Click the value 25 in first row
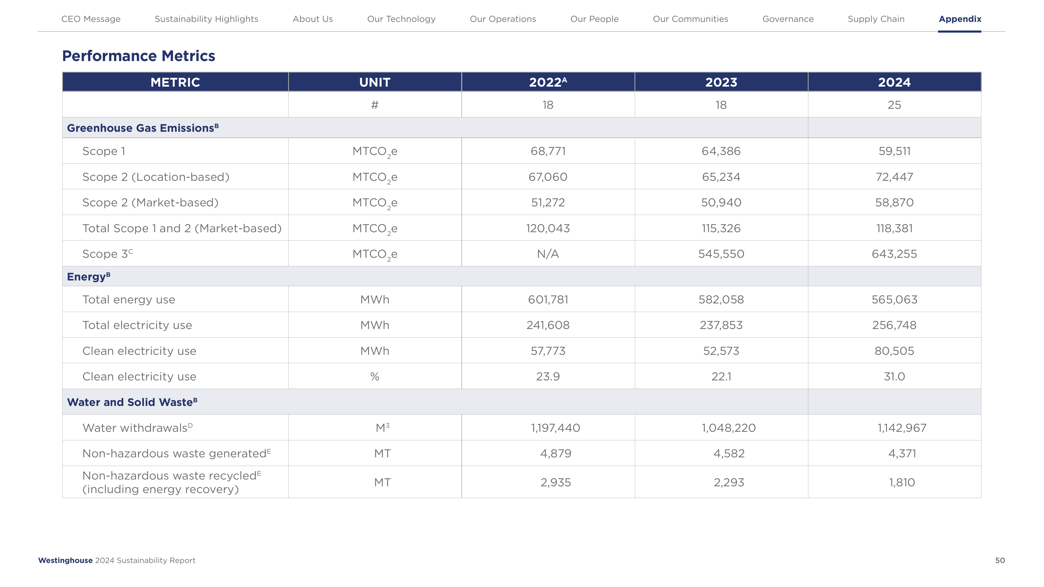The height and width of the screenshot is (587, 1044). (894, 105)
